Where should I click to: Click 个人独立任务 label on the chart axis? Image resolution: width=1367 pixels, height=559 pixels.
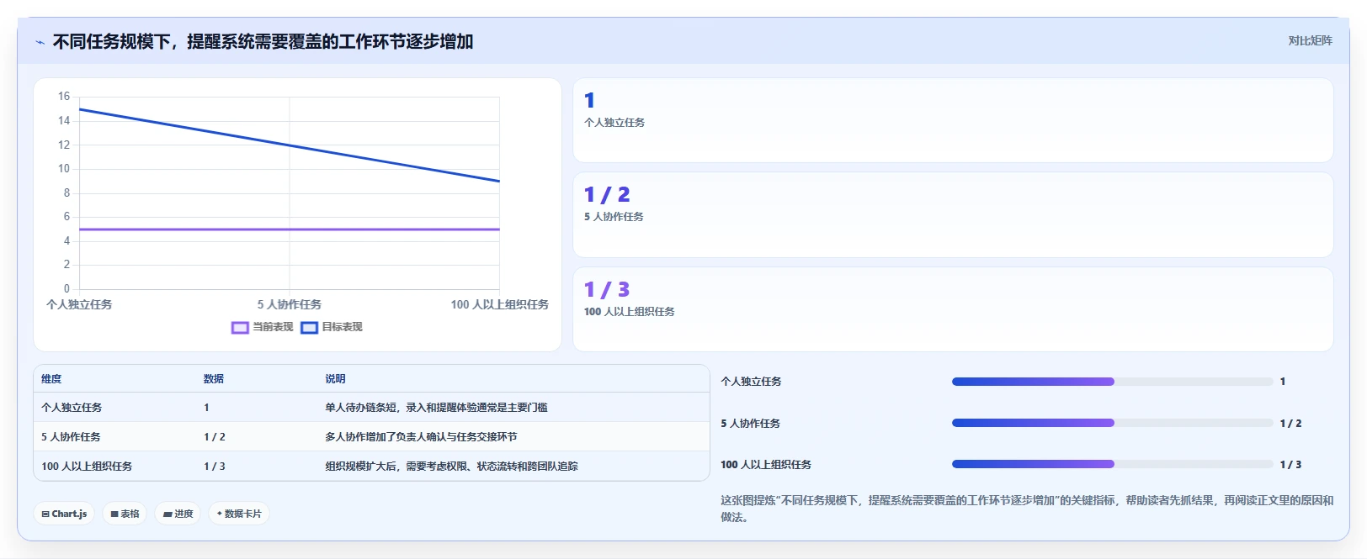coord(79,304)
